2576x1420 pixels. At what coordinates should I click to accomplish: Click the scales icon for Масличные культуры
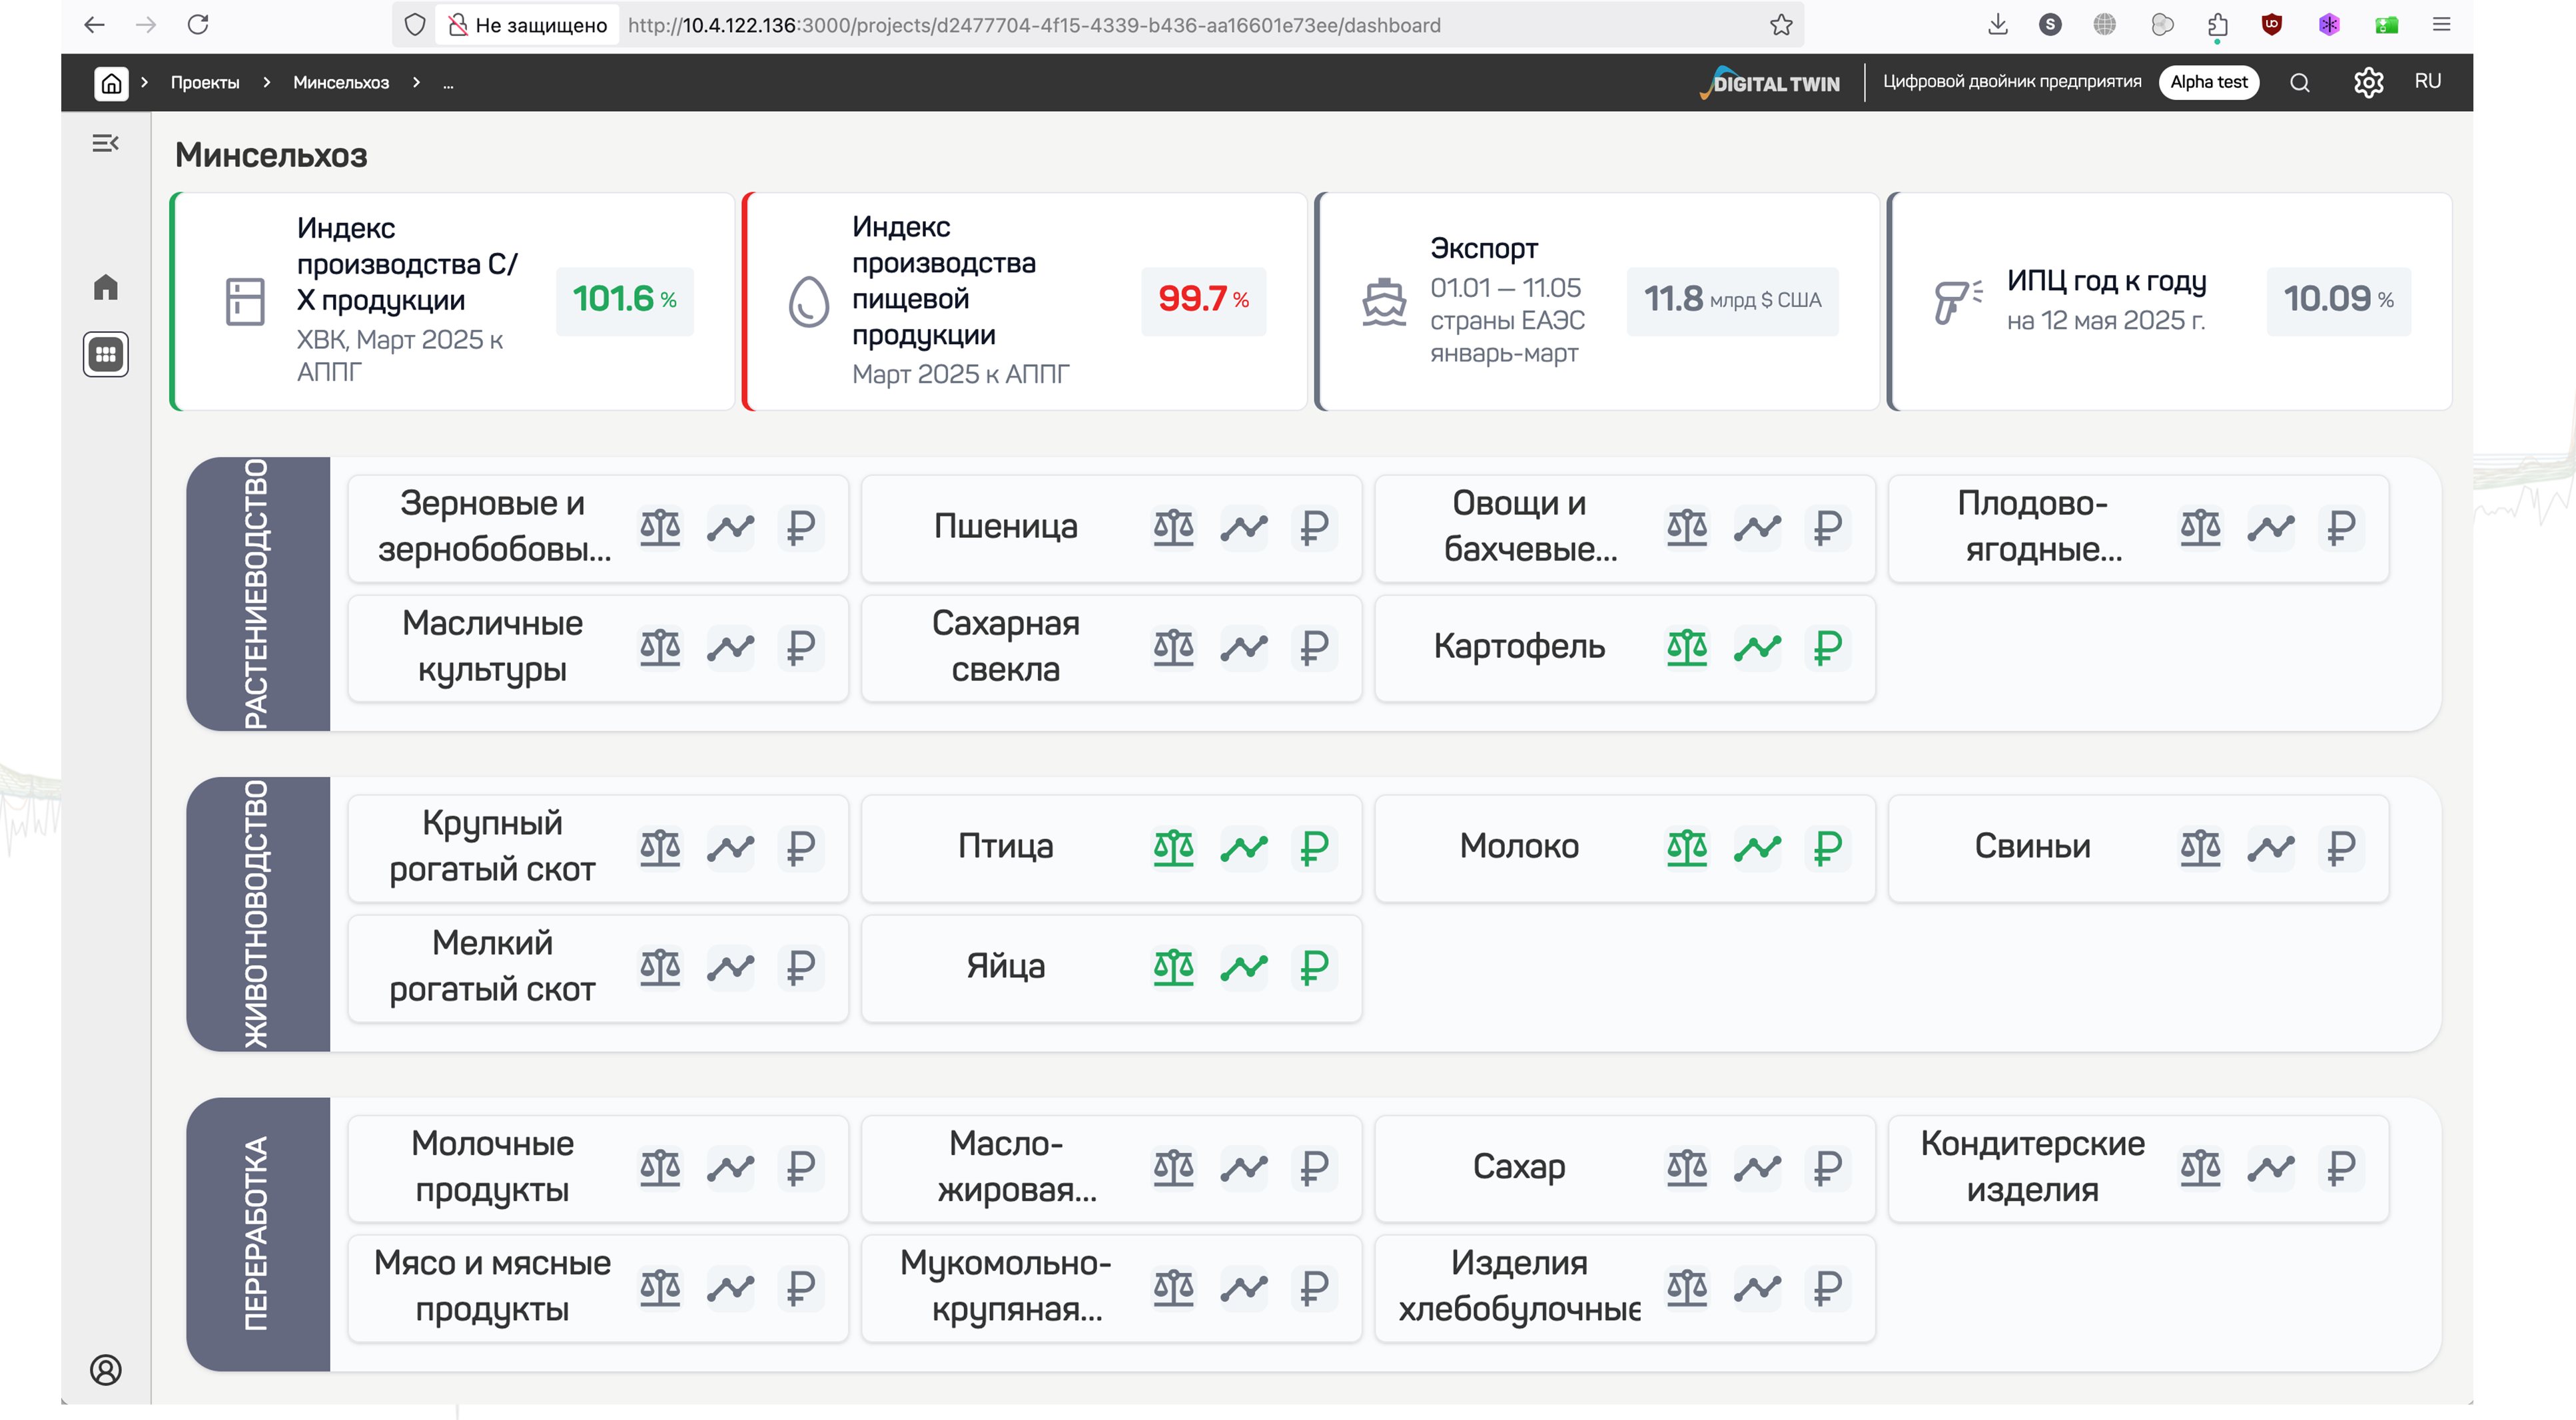660,648
